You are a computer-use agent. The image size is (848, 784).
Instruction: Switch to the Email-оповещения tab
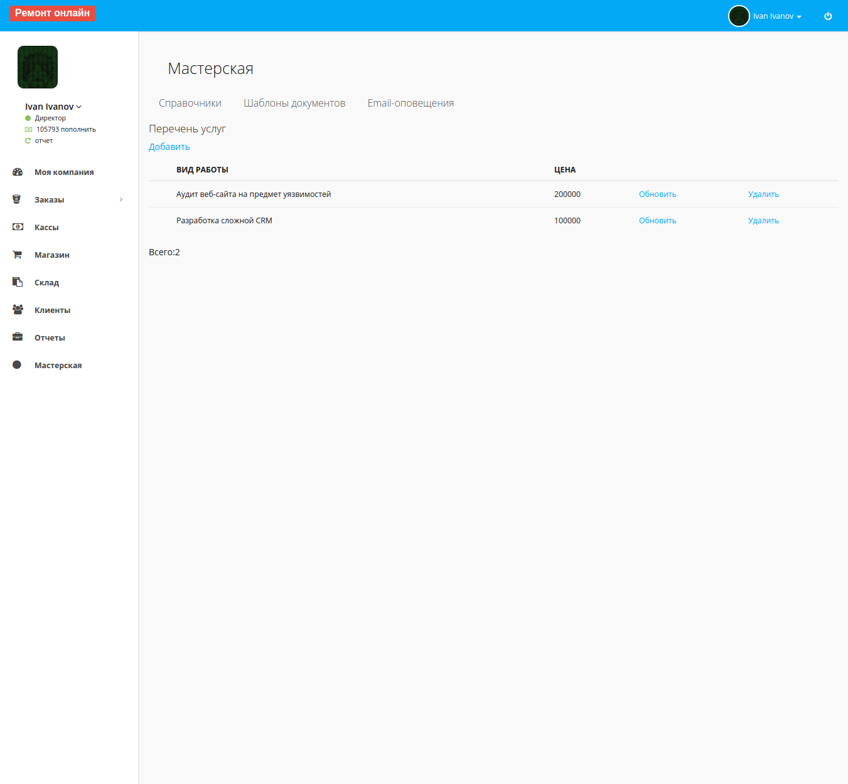click(411, 103)
